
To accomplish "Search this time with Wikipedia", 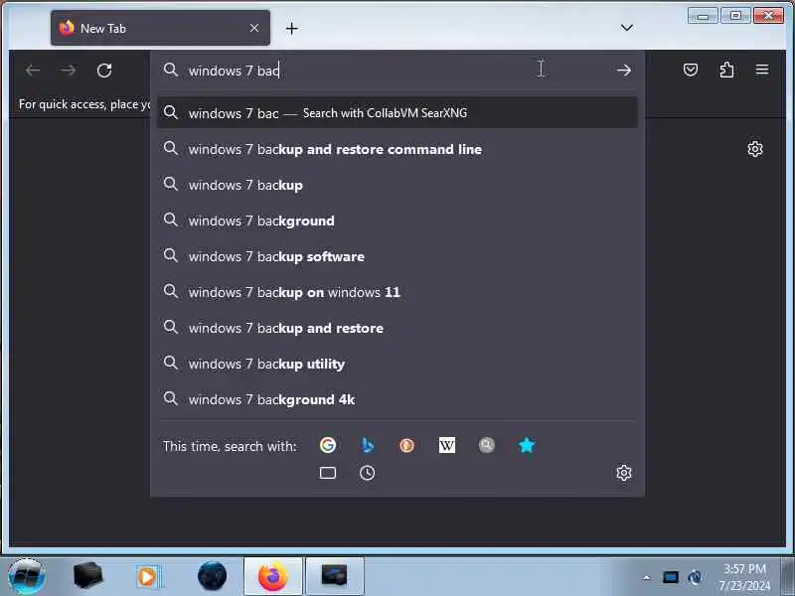I will click(446, 445).
